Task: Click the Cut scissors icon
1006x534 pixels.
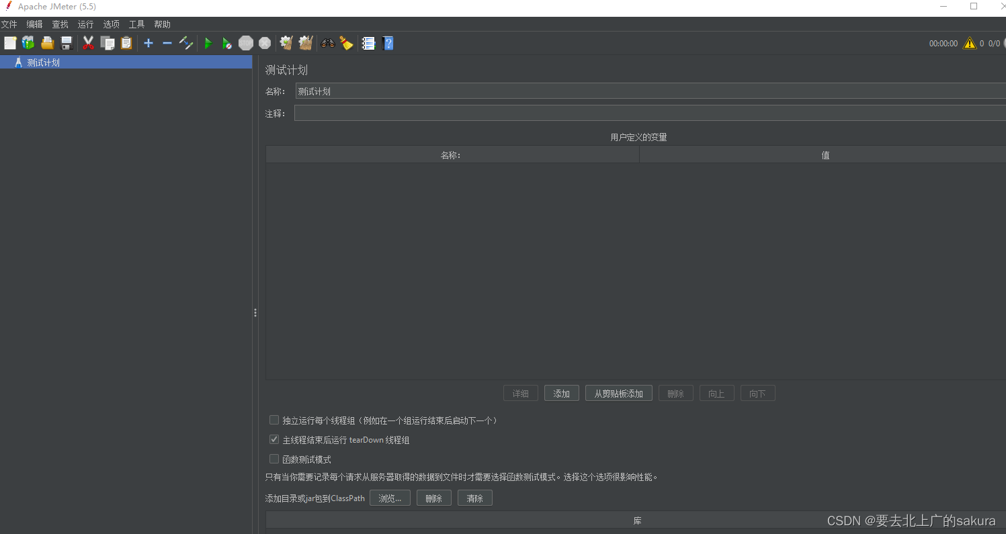Action: click(x=88, y=43)
